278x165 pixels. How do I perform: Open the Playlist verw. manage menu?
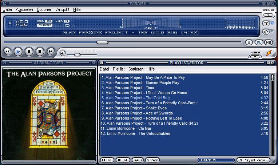pos(253,160)
